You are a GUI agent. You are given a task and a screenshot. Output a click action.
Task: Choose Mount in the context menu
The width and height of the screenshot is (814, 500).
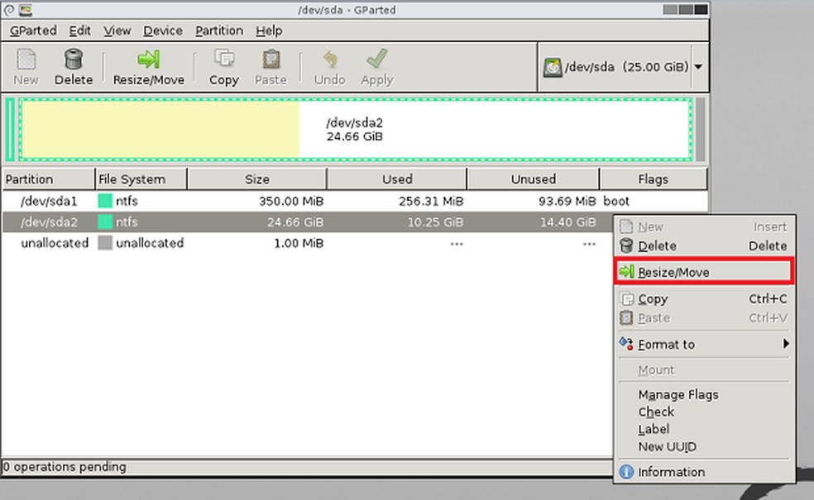coord(703,369)
